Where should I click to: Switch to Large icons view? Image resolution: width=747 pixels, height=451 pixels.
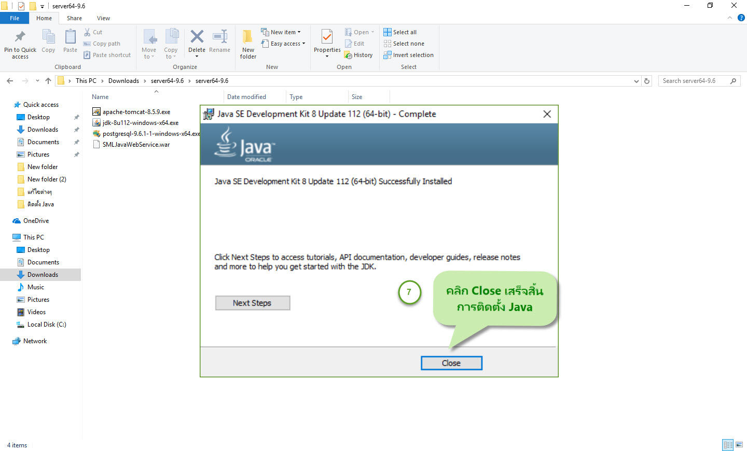739,445
